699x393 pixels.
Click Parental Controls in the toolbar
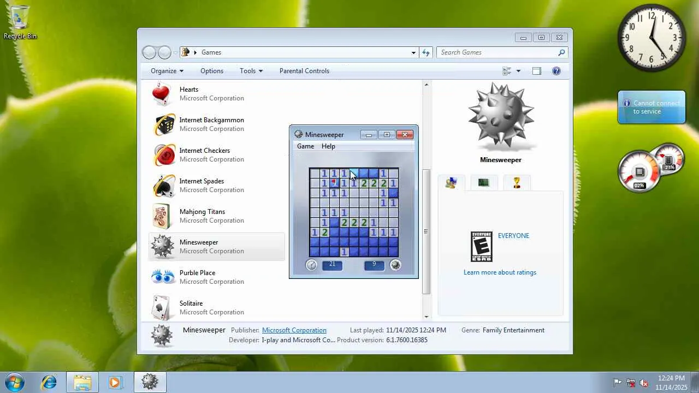304,71
